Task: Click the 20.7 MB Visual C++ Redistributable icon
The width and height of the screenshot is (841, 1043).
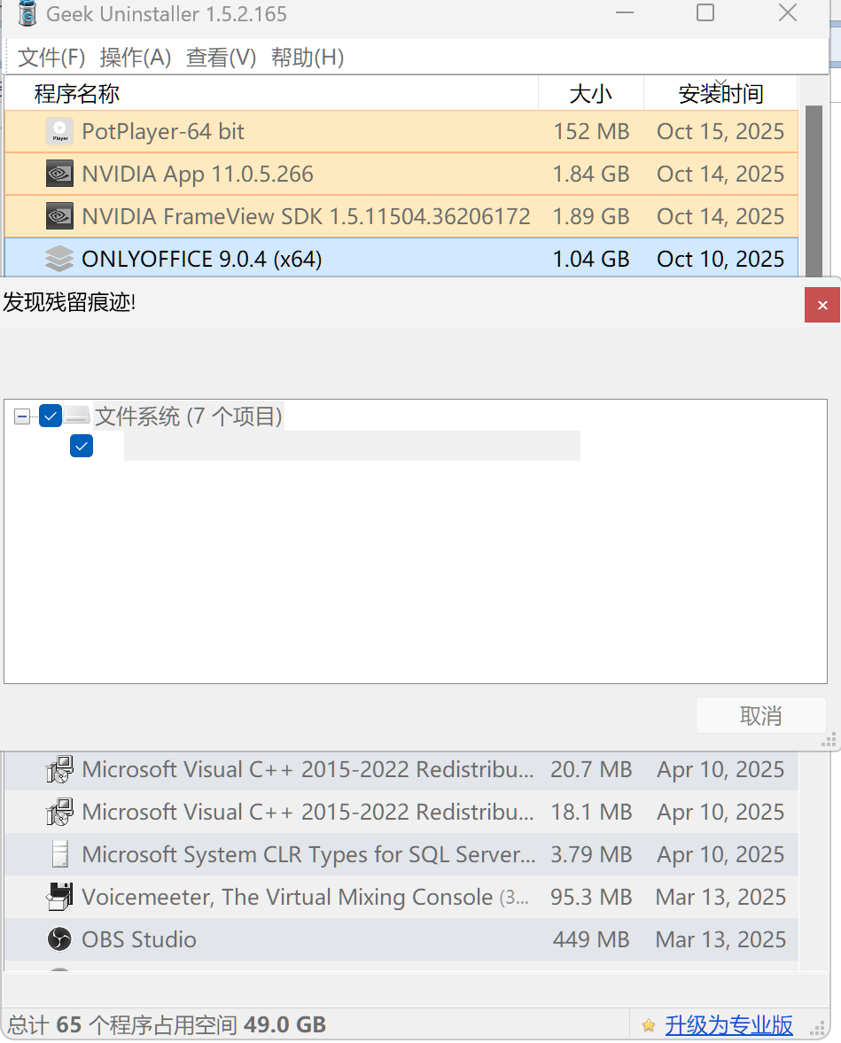Action: [x=59, y=769]
